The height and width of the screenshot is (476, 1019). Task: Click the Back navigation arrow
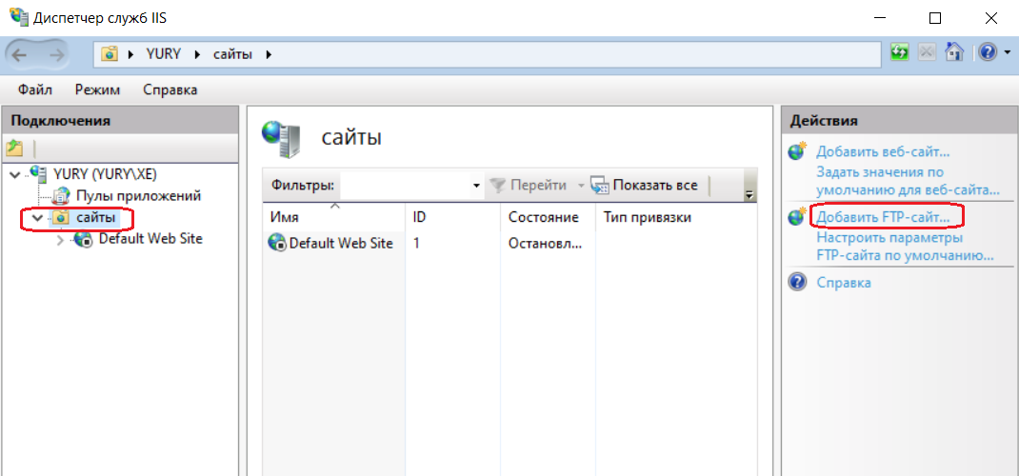tap(19, 54)
